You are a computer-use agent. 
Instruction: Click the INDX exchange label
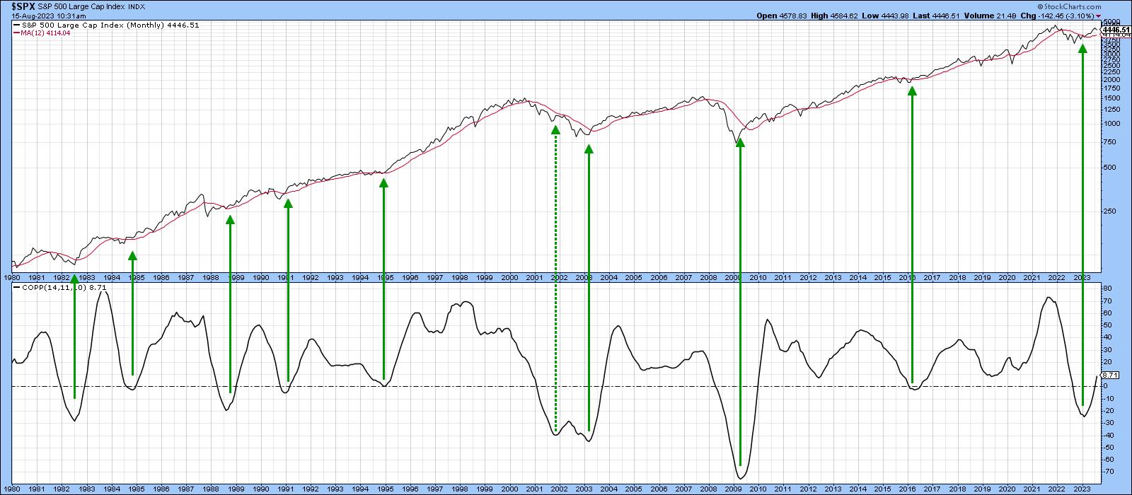pos(137,7)
